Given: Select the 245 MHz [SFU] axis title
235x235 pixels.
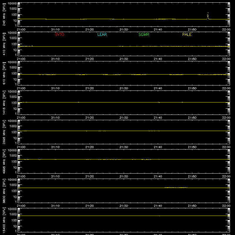Looking at the screenshot, I should [x=4, y=14].
